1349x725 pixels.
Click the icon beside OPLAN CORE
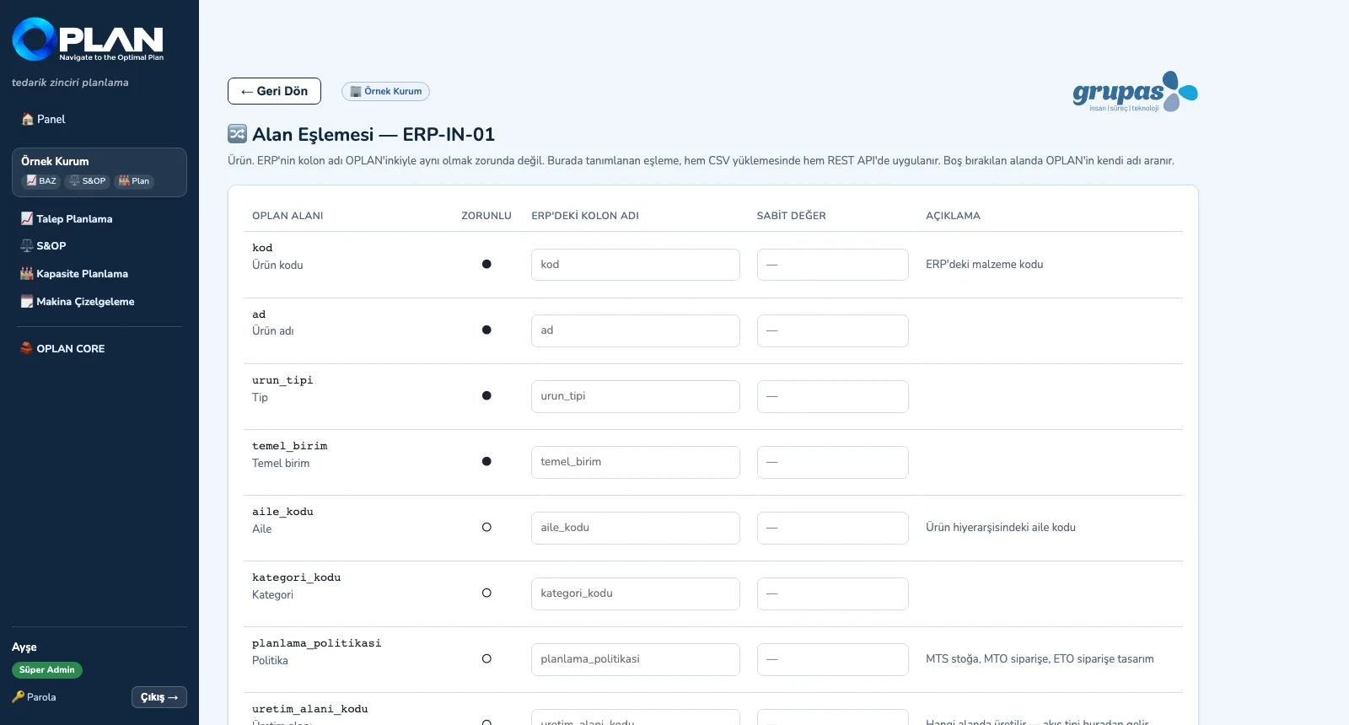27,348
